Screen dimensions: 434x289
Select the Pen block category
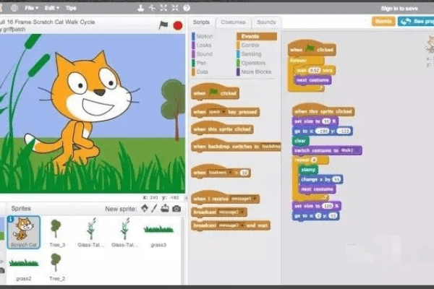[x=201, y=63]
